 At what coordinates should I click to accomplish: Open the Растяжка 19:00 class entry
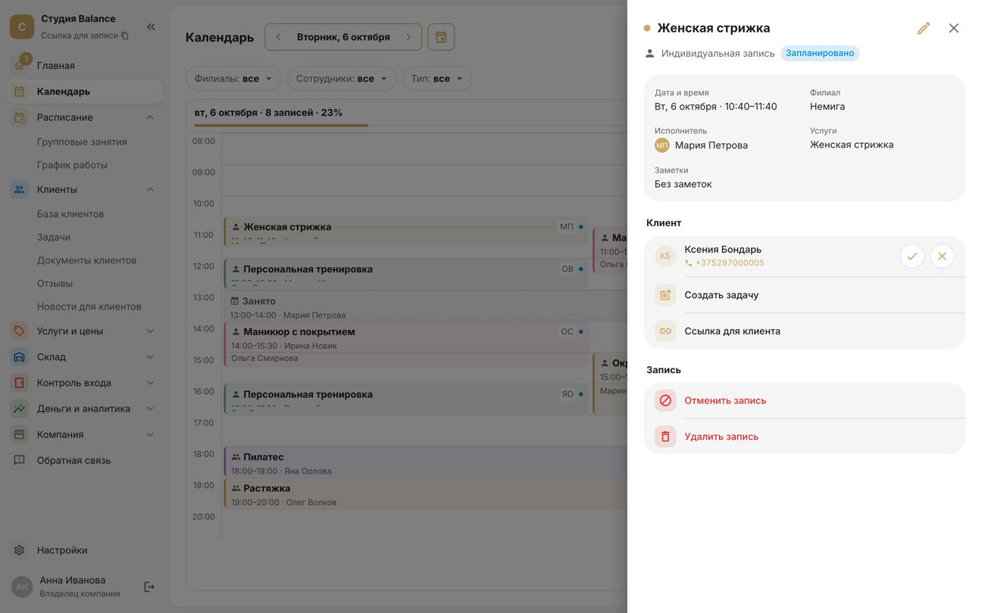pyautogui.click(x=426, y=494)
